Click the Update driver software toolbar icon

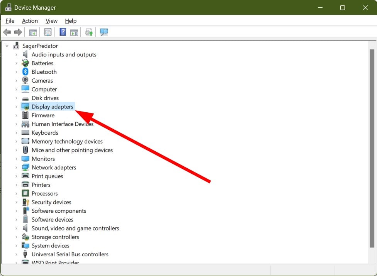point(89,32)
